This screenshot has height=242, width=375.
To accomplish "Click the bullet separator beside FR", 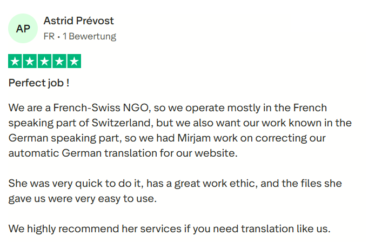I will tap(58, 37).
